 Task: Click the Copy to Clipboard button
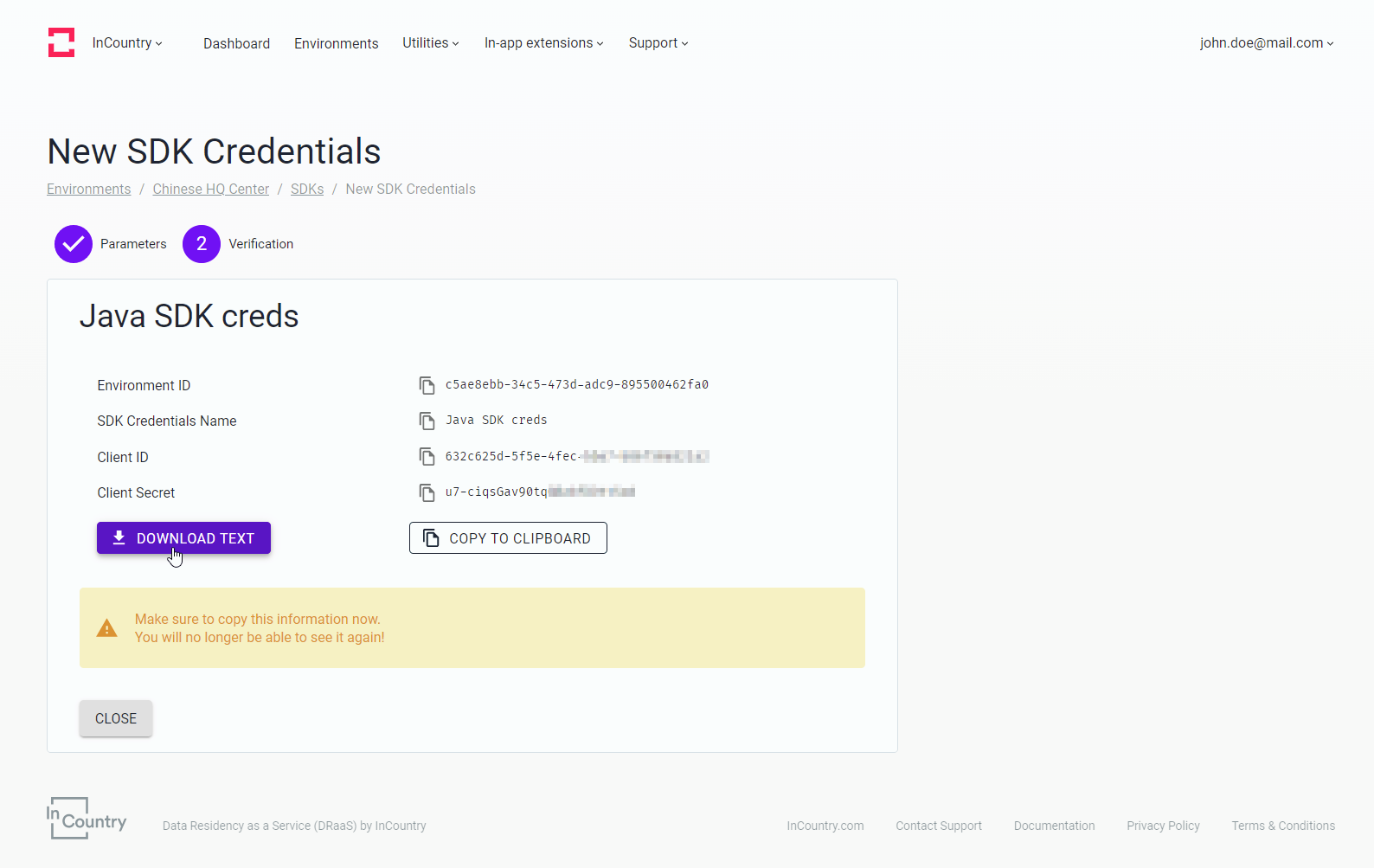[x=508, y=538]
